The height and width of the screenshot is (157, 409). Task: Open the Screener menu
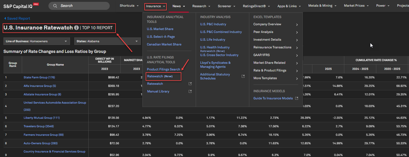[226, 6]
